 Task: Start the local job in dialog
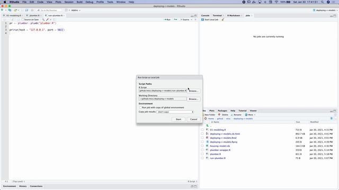pos(179,119)
